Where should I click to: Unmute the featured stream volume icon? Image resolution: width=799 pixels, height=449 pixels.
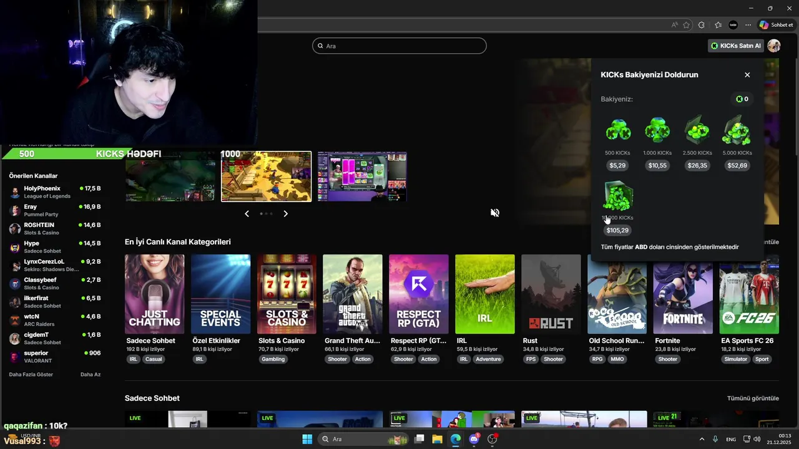495,213
